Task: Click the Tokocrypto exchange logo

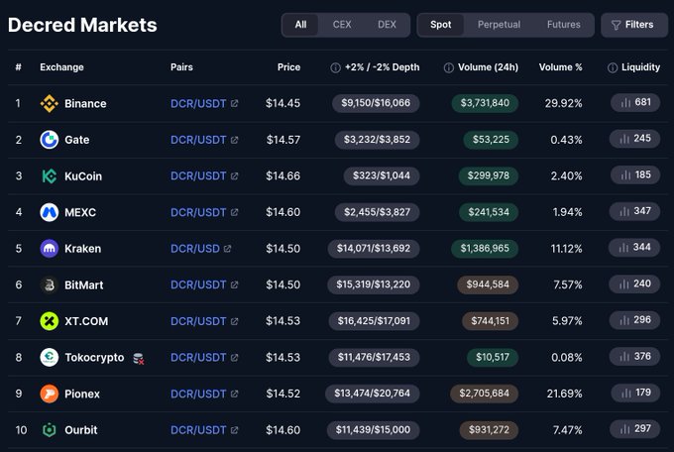Action: pyautogui.click(x=49, y=358)
